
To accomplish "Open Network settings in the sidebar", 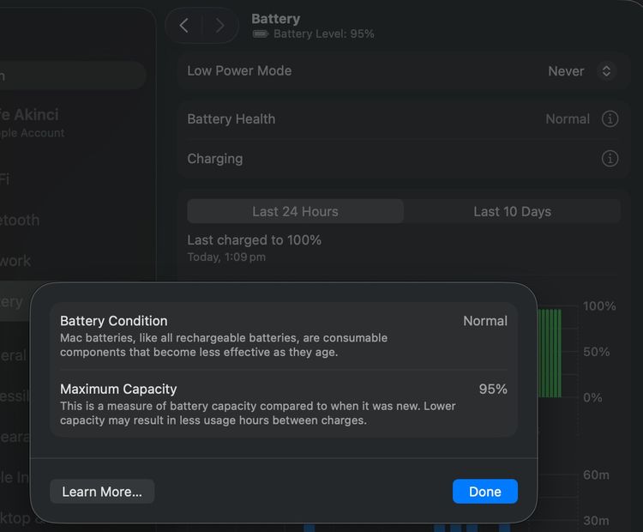I will pos(15,261).
